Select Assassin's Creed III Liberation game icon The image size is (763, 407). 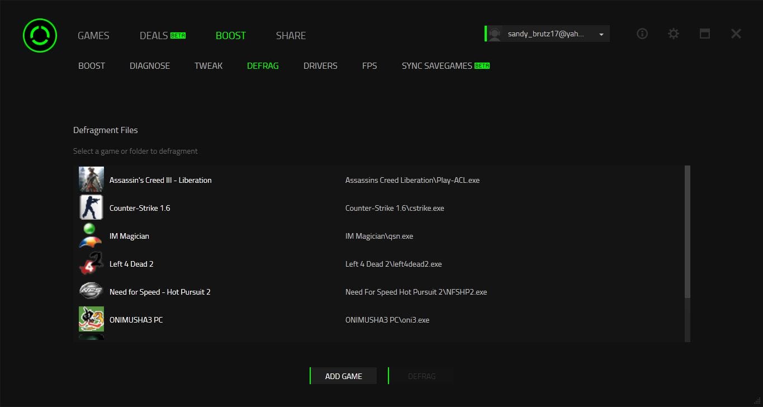(x=91, y=179)
